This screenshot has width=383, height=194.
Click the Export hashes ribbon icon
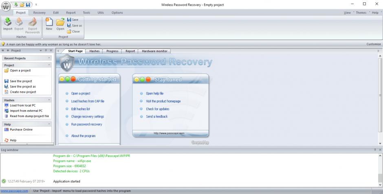click(19, 24)
